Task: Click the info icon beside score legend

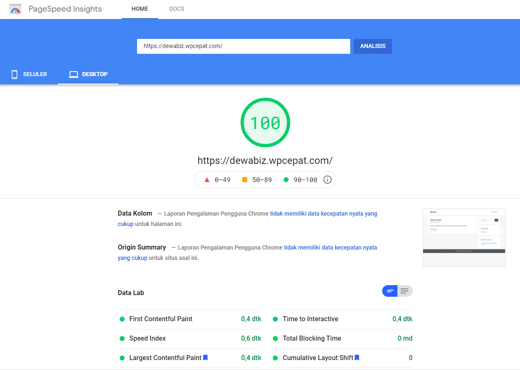Action: pyautogui.click(x=327, y=180)
